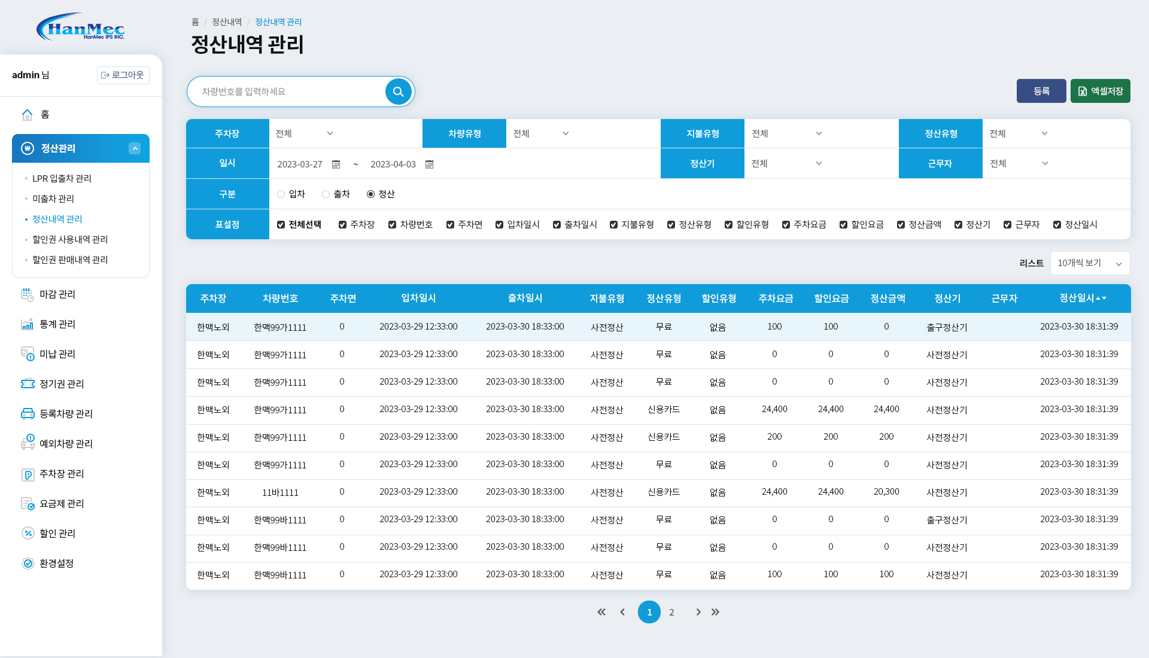
Task: Go to page 2 in pagination
Action: (671, 612)
